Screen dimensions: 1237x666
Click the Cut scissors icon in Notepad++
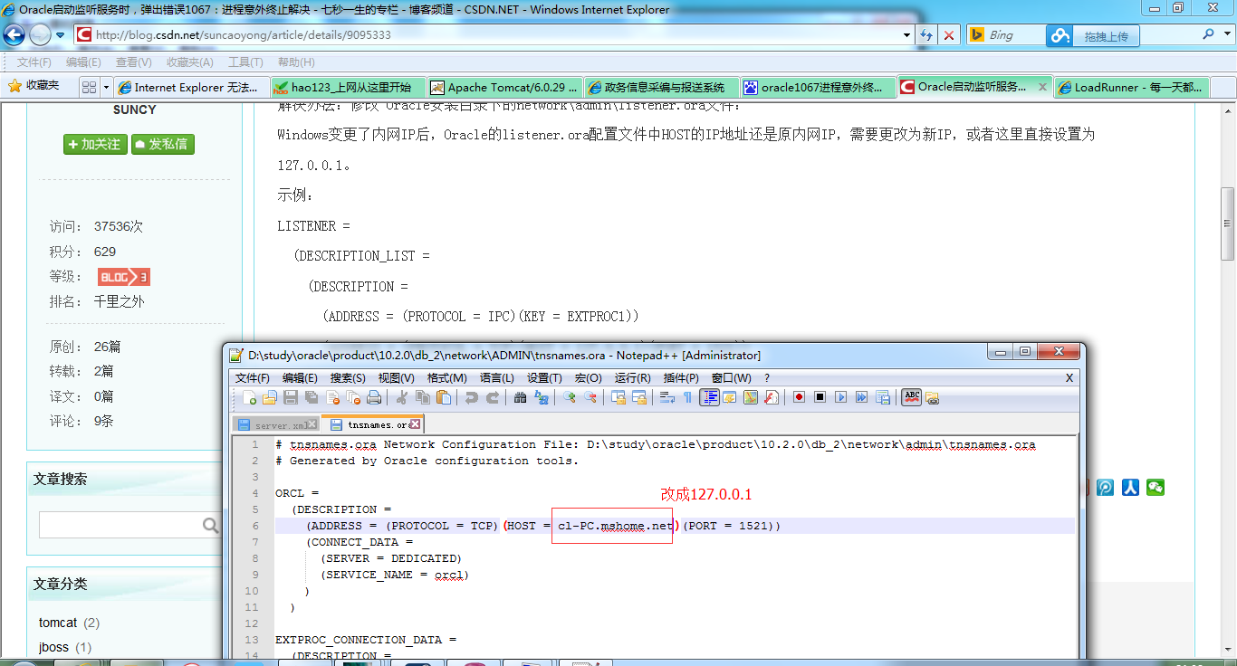(401, 397)
